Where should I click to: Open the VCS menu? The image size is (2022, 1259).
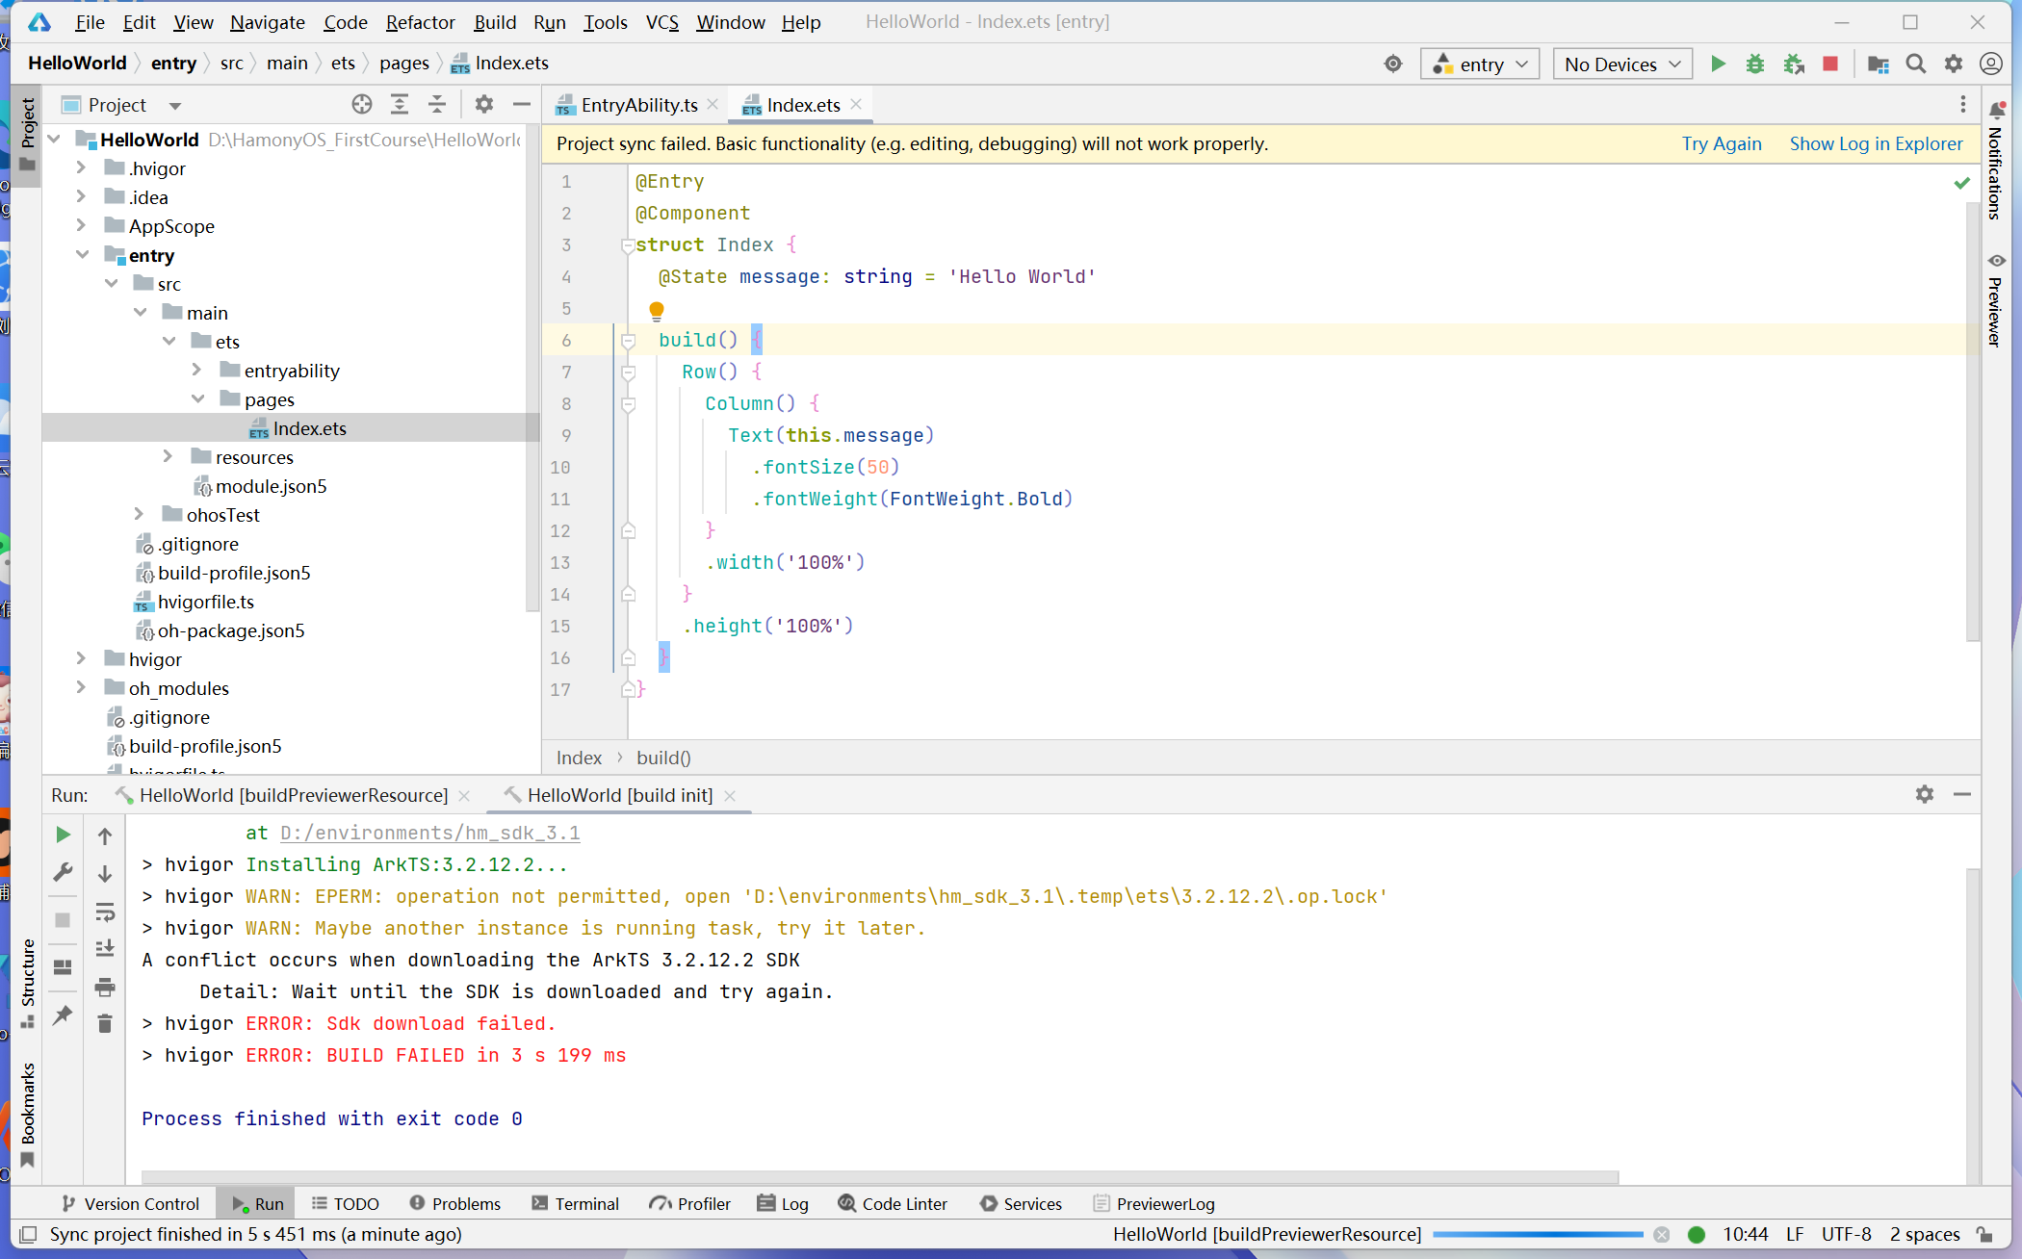click(x=661, y=22)
